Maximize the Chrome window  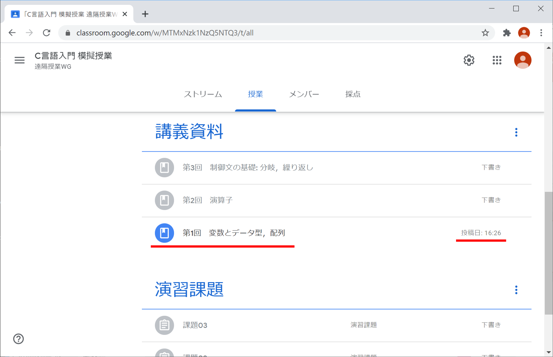[x=516, y=8]
